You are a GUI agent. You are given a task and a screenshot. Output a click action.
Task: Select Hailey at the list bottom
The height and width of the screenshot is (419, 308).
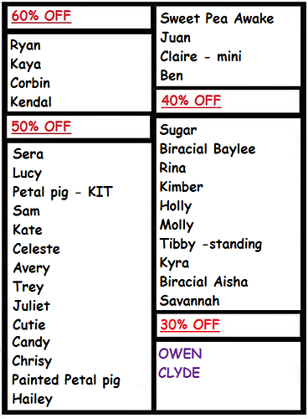33,399
